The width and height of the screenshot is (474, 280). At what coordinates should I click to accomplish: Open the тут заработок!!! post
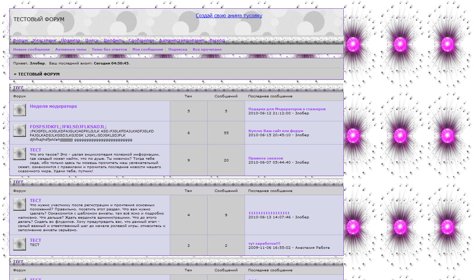tap(264, 244)
